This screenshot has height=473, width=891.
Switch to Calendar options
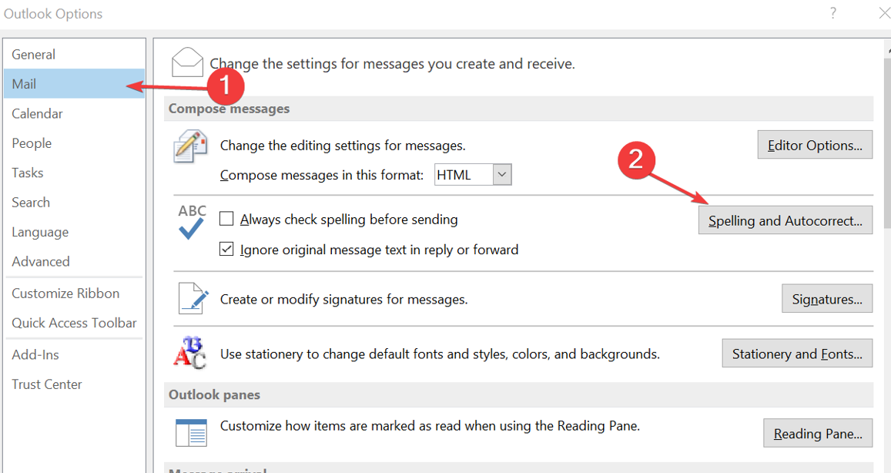pos(74,114)
